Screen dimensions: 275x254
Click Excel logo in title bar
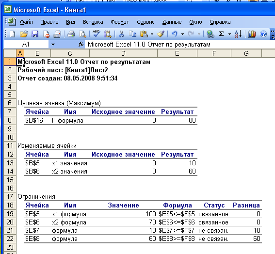[8, 9]
